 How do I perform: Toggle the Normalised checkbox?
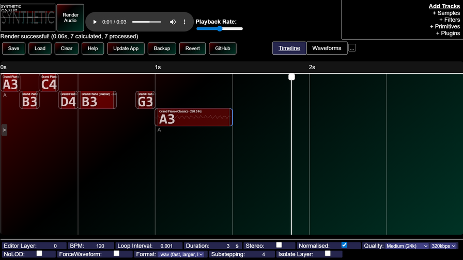[x=344, y=245]
